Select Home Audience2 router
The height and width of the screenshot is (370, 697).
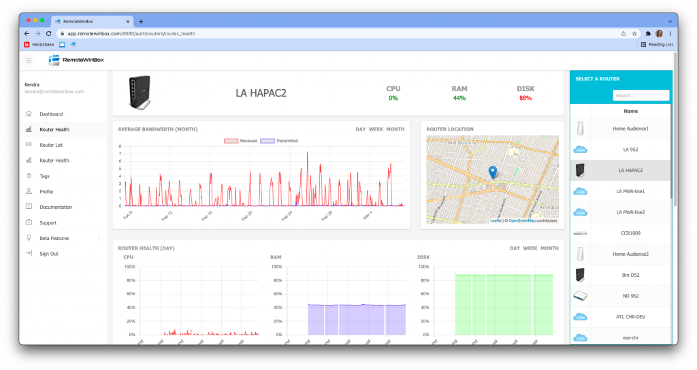point(621,254)
